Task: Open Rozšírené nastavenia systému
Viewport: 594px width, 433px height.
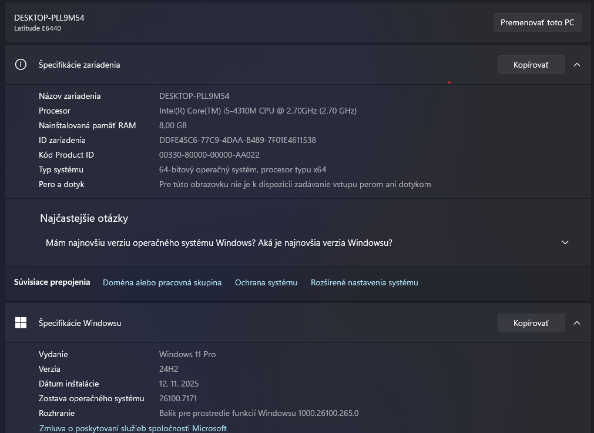Action: point(364,282)
